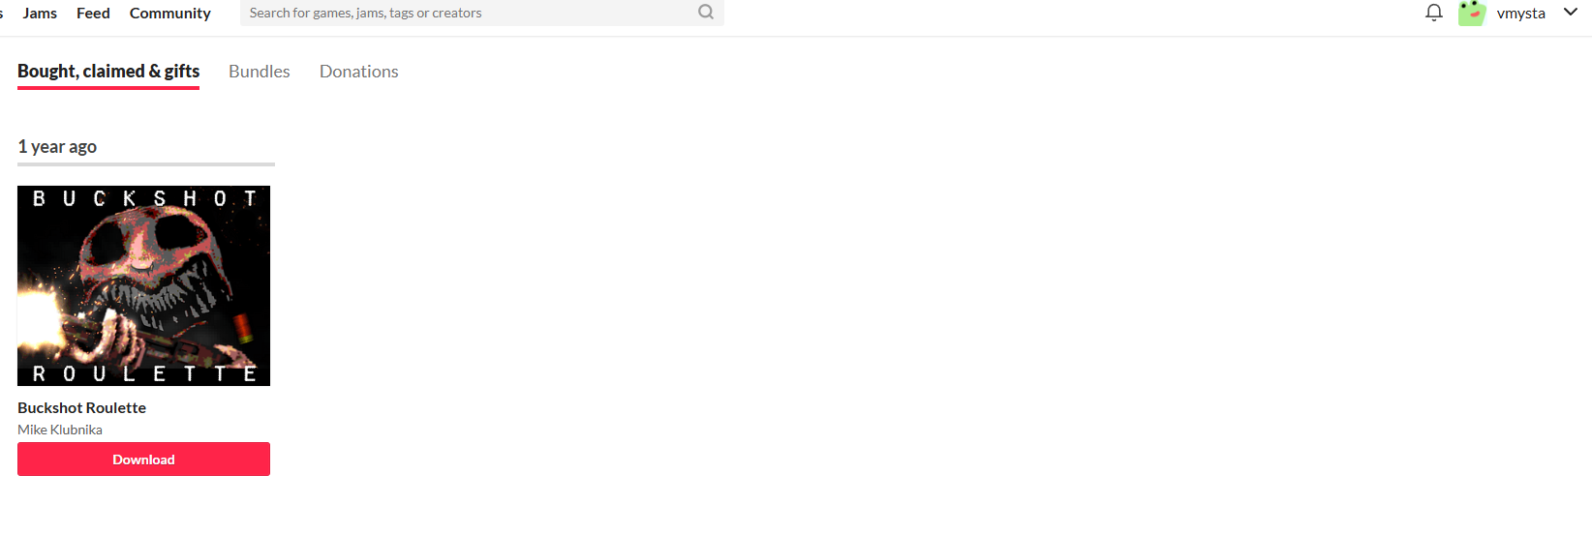Expand the account menu arrow next to vmysta
Image resolution: width=1592 pixels, height=534 pixels.
click(x=1571, y=13)
